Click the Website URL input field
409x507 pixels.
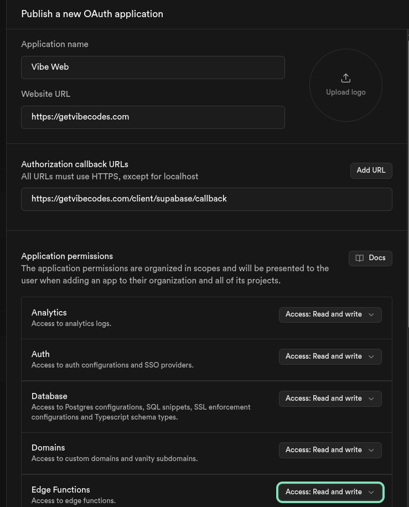[x=153, y=117]
